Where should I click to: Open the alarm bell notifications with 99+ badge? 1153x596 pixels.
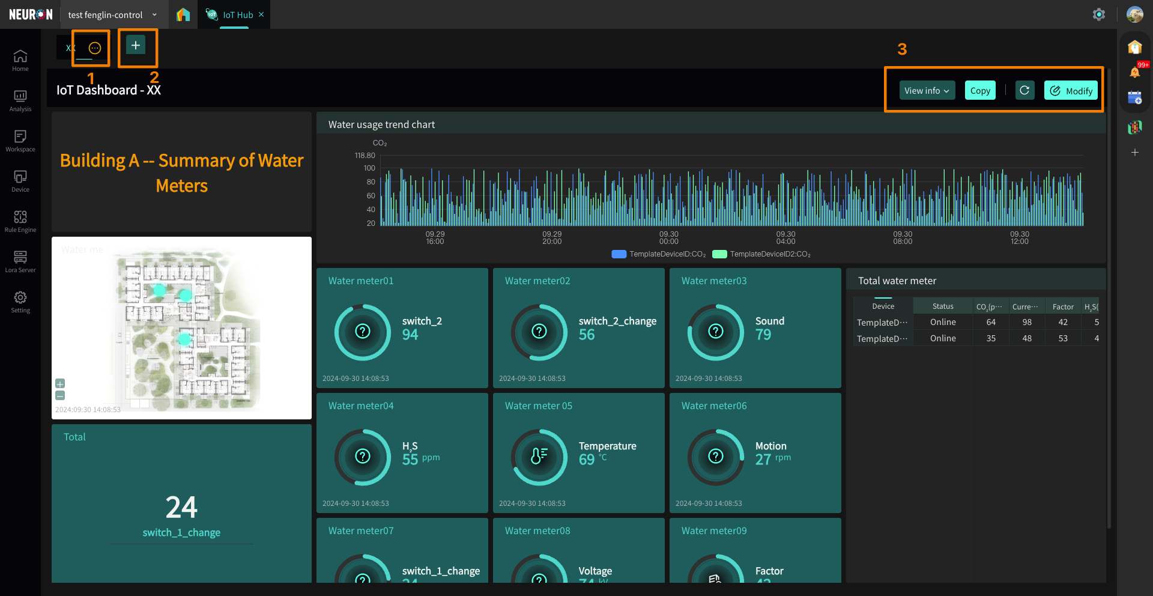click(x=1135, y=72)
